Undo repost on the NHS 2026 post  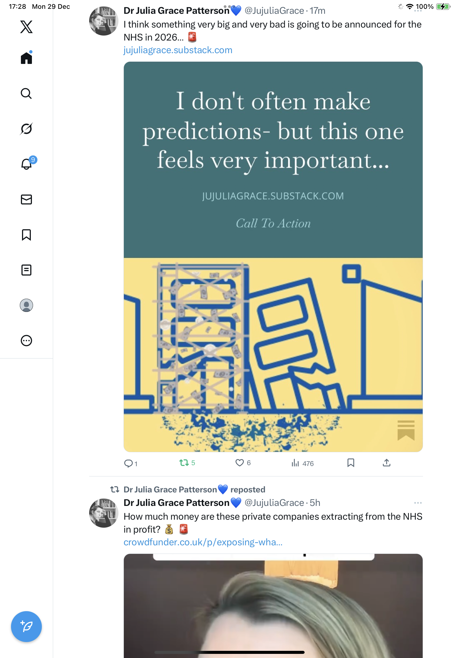point(184,463)
